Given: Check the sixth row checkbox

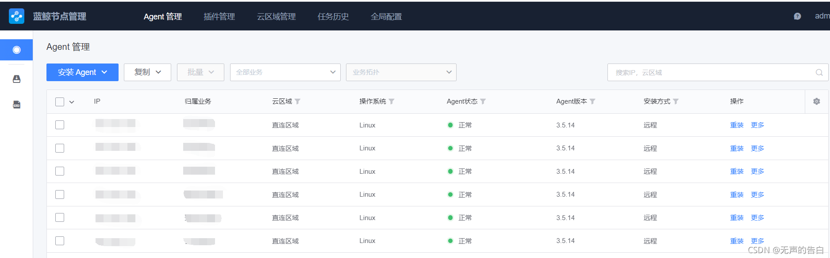Looking at the screenshot, I should (x=60, y=241).
